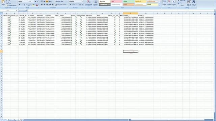Apply the Explanatory text style

(117, 5)
